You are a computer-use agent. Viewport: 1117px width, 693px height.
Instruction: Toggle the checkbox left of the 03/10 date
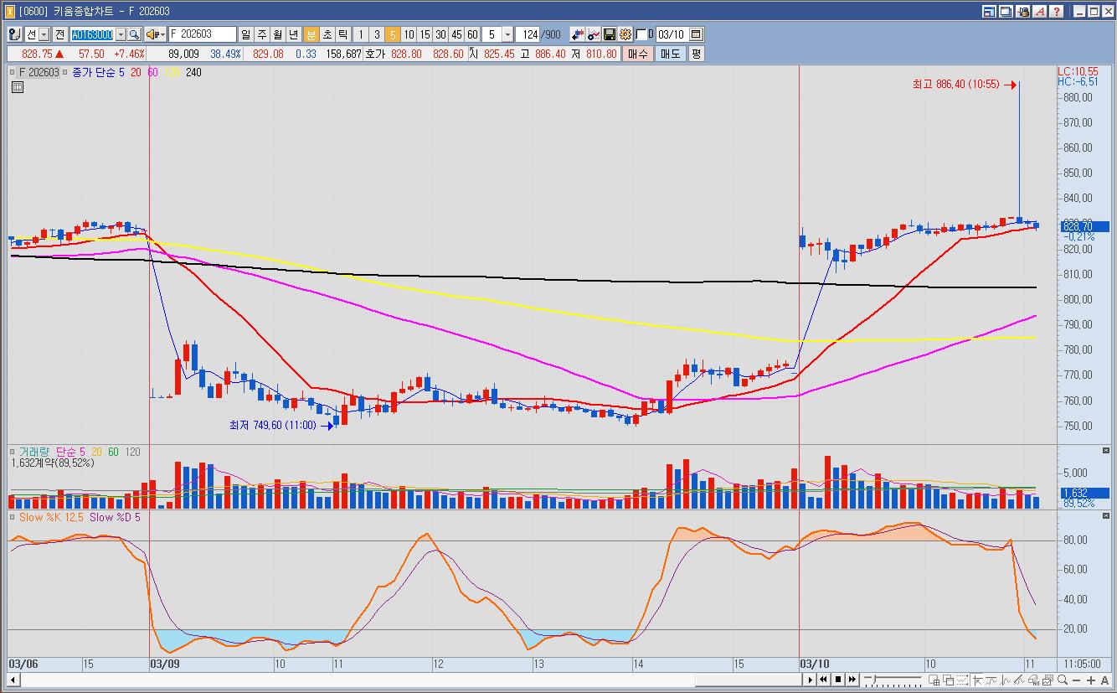[641, 34]
